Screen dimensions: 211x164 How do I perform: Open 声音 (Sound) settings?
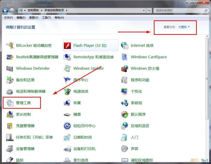click(x=135, y=148)
